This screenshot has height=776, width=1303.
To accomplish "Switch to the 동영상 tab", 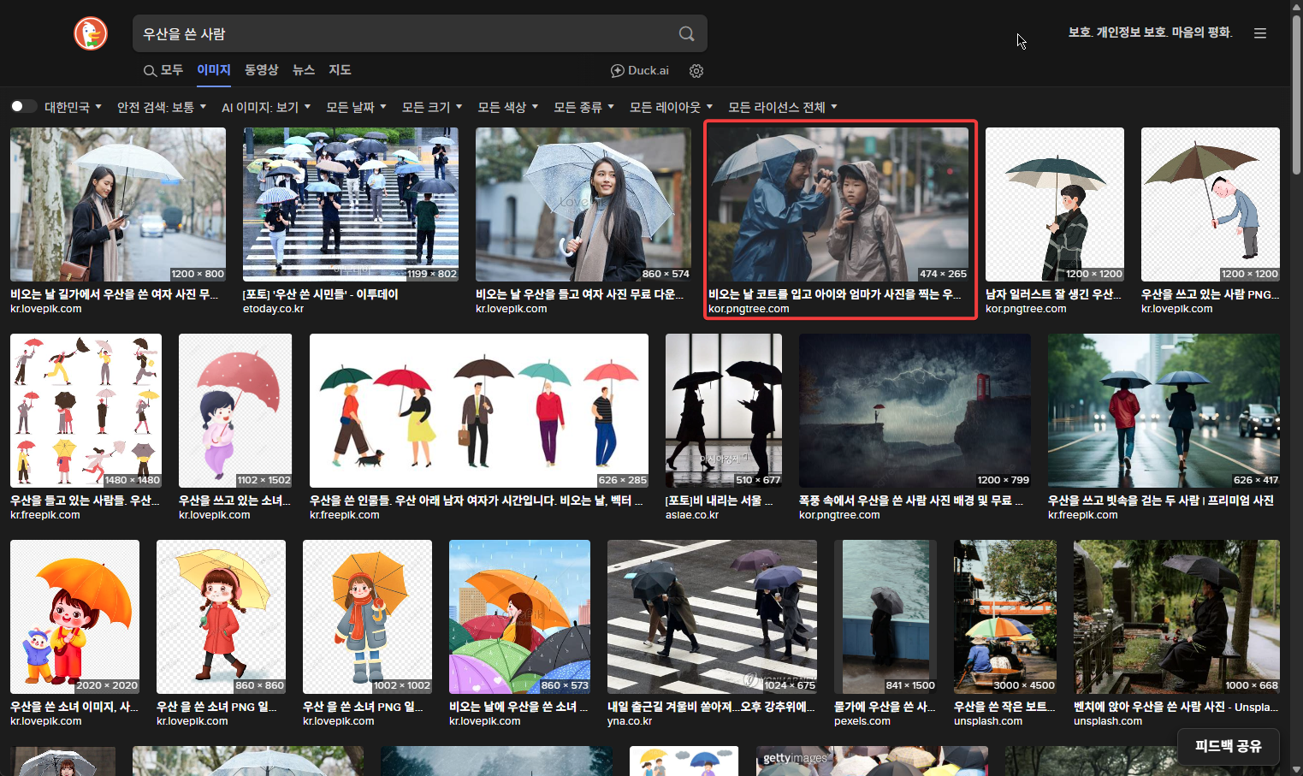I will [x=262, y=70].
